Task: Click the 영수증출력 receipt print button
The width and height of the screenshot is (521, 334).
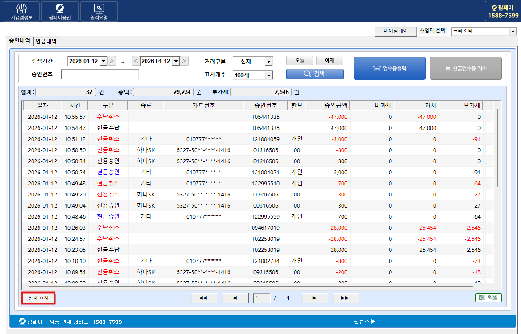Action: 389,68
